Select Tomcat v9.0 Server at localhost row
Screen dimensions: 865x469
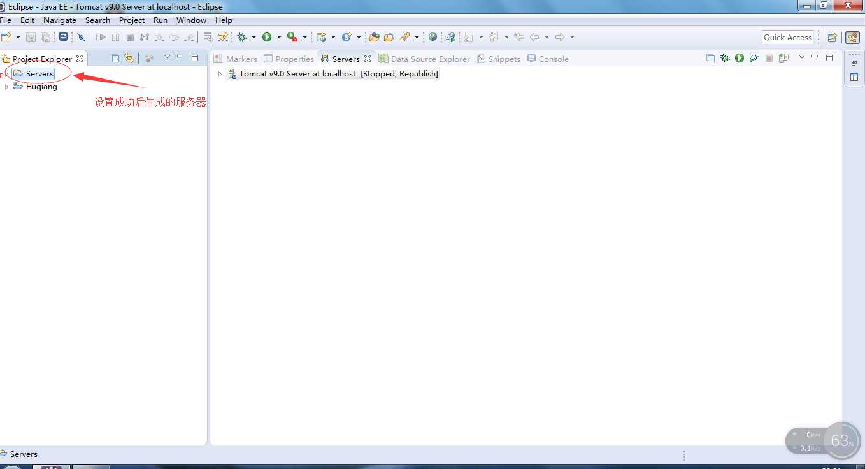(x=333, y=74)
